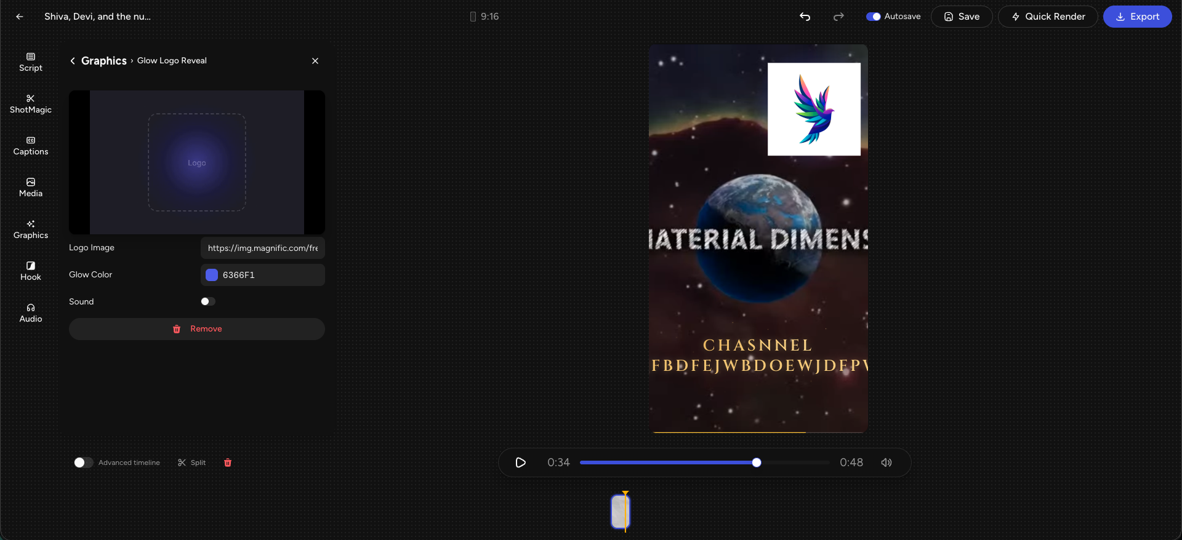Click the 0:48 total duration label

coord(851,463)
